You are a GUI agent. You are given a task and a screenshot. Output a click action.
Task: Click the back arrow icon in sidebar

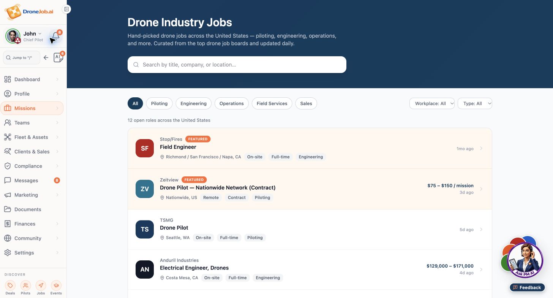tap(46, 58)
